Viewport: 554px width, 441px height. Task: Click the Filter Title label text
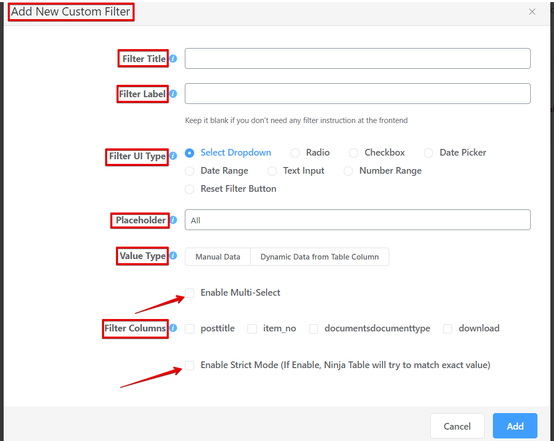point(144,58)
